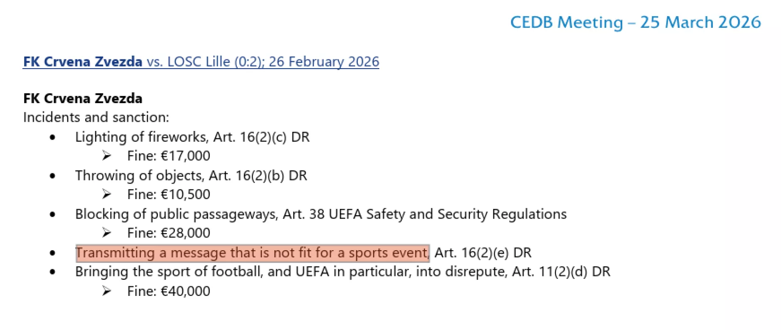Click the arrow bullet before Fine: €17,000
This screenshot has height=330, width=781.
pyautogui.click(x=107, y=156)
